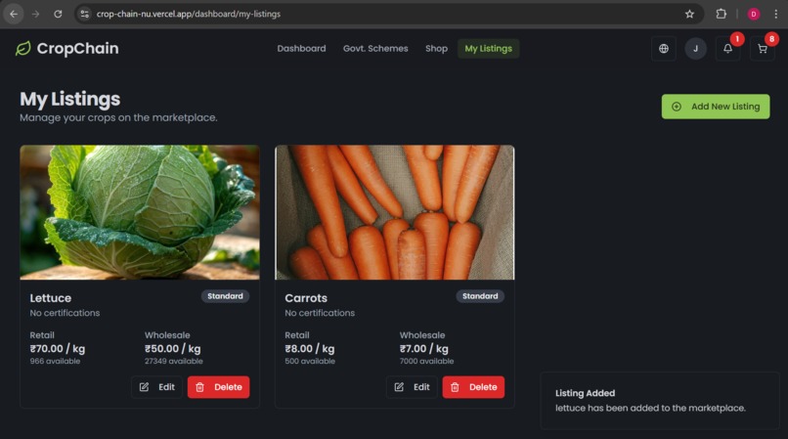The height and width of the screenshot is (439, 788).
Task: Open the Shop navigation item
Action: pos(436,49)
